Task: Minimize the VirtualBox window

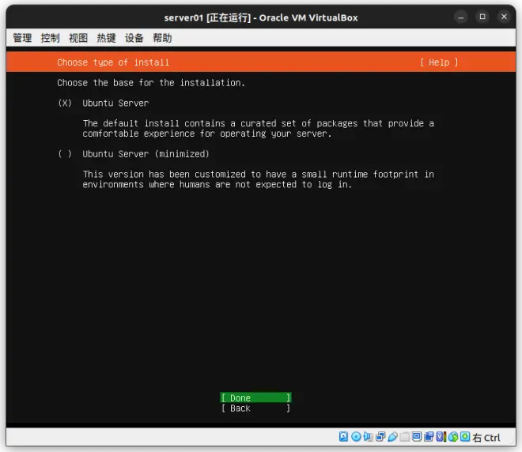Action: (461, 17)
